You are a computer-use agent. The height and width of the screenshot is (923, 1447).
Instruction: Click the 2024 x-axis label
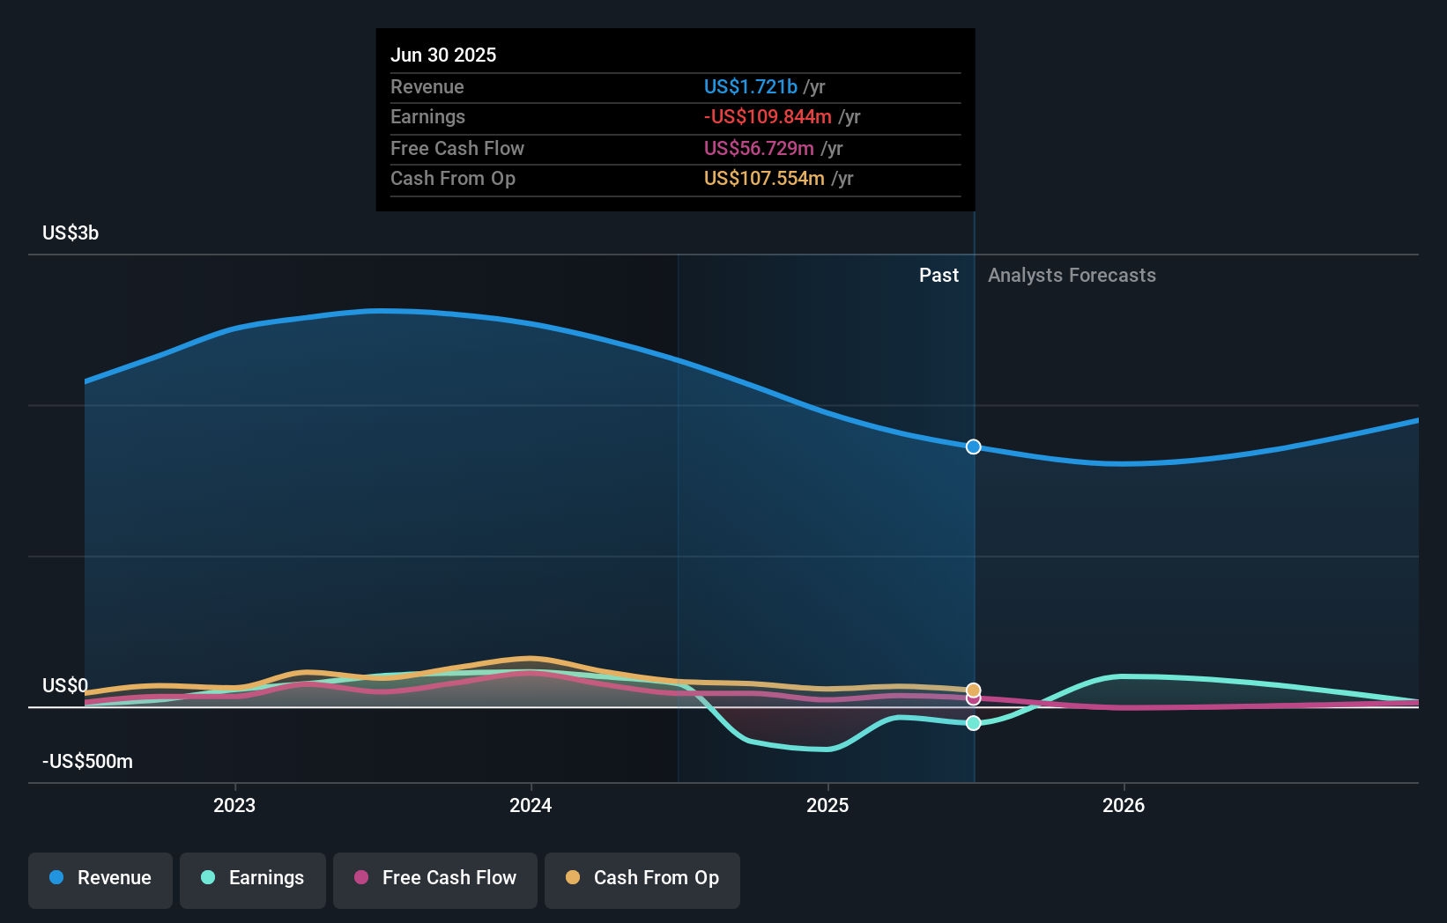point(531,805)
